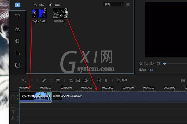Toggle lock on the overlay track
This screenshot has width=187, height=124.
click(x=18, y=107)
